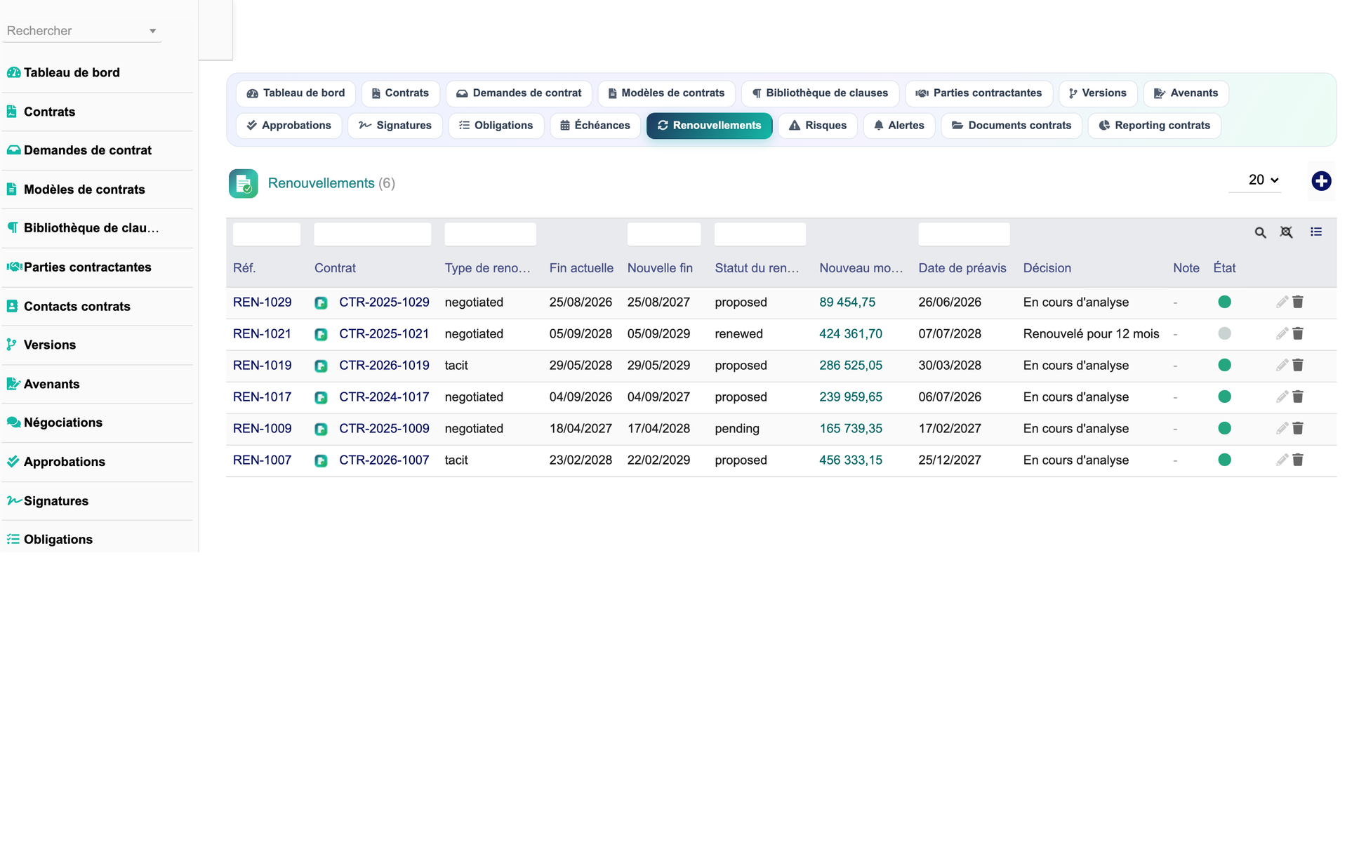Image resolution: width=1366 pixels, height=845 pixels.
Task: Click the contract icon beside CTR-2026-1007
Action: [321, 461]
